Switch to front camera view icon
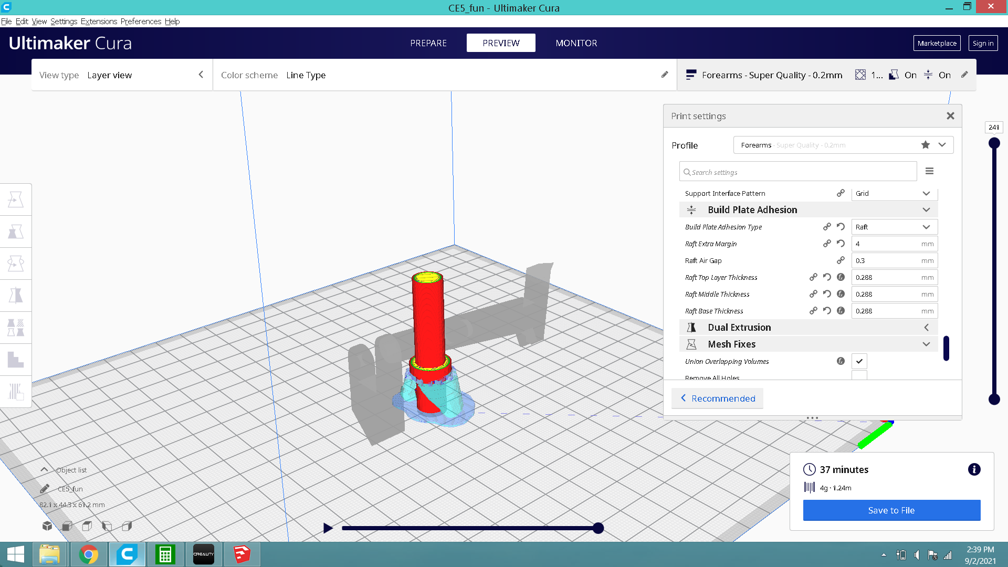This screenshot has width=1008, height=567. point(67,526)
